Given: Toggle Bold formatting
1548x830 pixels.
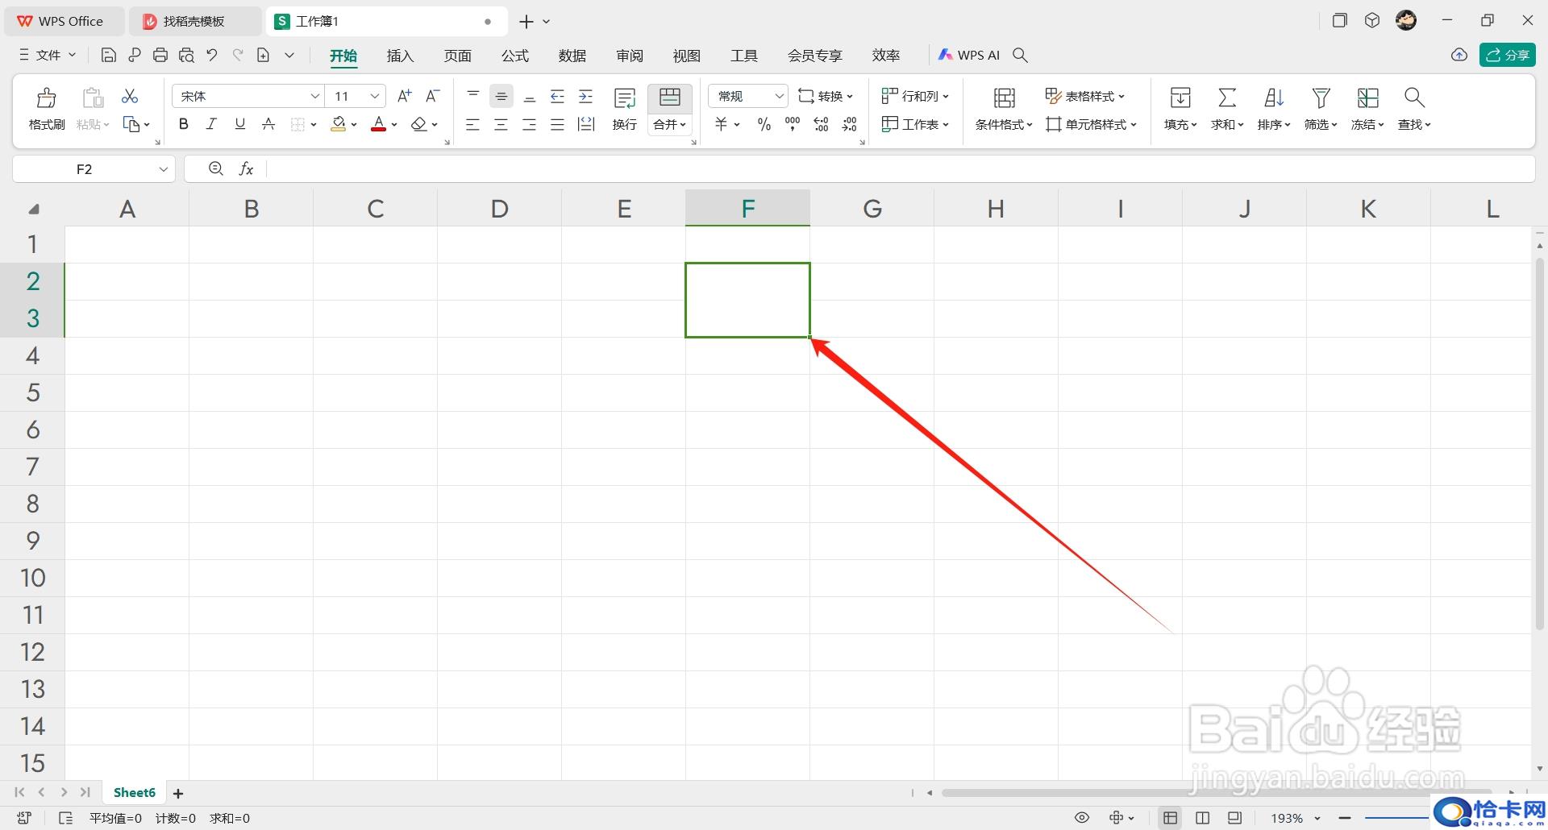Looking at the screenshot, I should click(x=184, y=124).
